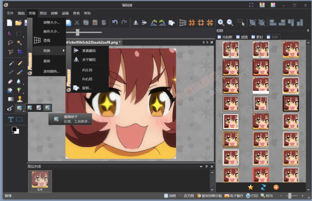Expand the layer list dropdown arrow
This screenshot has height=201, width=312.
click(x=201, y=166)
